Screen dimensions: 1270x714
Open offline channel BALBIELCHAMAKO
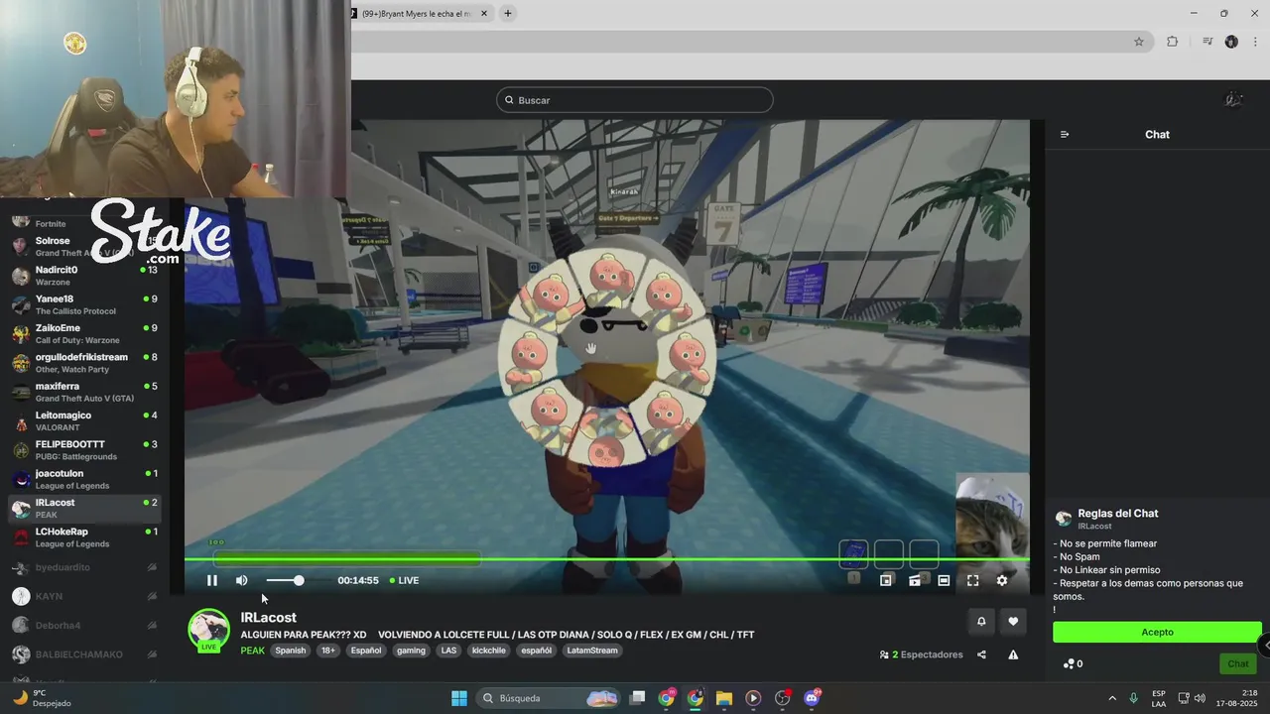(84, 654)
